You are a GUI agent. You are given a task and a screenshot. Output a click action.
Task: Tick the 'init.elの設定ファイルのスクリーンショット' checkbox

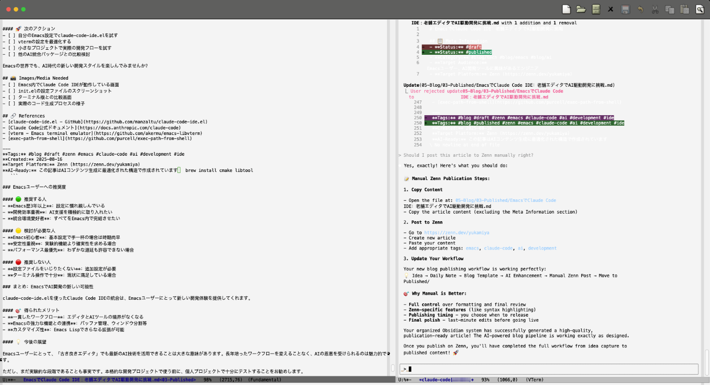pos(11,91)
